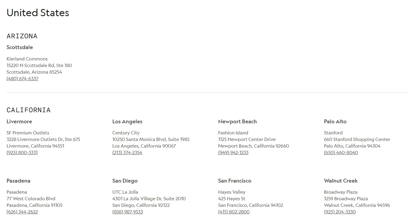Call the Scottsdale store at (480) 674-6337
Viewport: 410px width, 223px height.
click(x=23, y=79)
